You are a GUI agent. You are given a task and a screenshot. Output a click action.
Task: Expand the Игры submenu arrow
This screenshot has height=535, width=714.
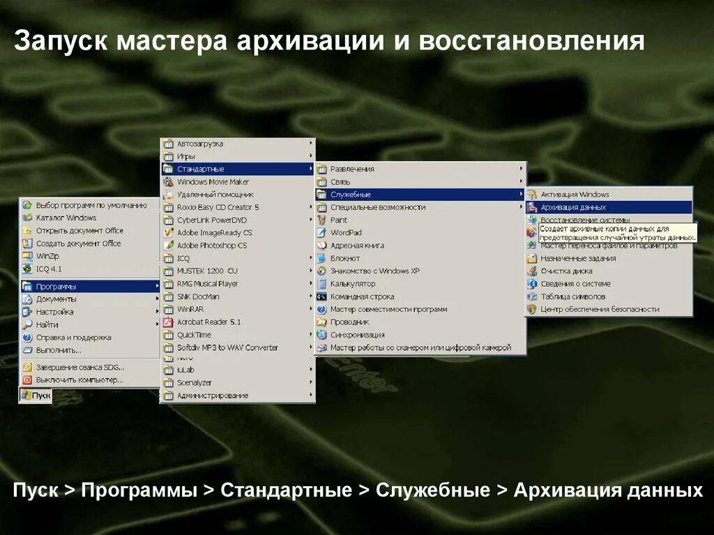pos(311,156)
